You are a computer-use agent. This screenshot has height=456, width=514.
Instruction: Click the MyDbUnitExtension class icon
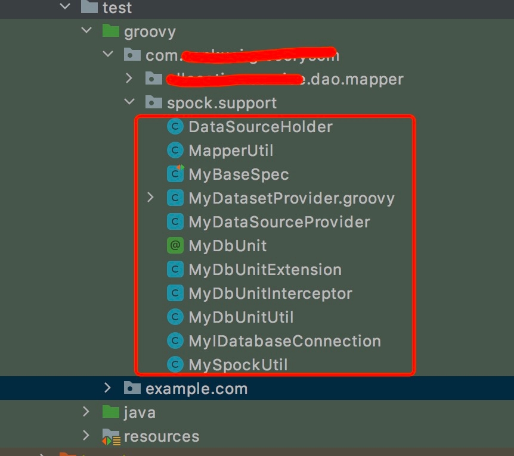[175, 270]
